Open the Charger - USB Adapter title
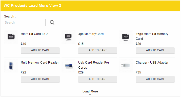The width and height of the screenshot is (181, 97). click(152, 63)
